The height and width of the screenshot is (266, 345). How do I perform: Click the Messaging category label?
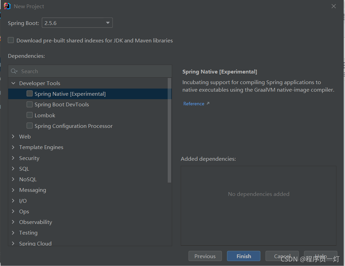pos(33,190)
